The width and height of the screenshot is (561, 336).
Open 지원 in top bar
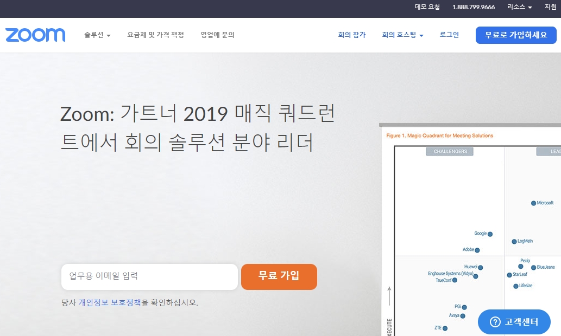[x=550, y=7]
